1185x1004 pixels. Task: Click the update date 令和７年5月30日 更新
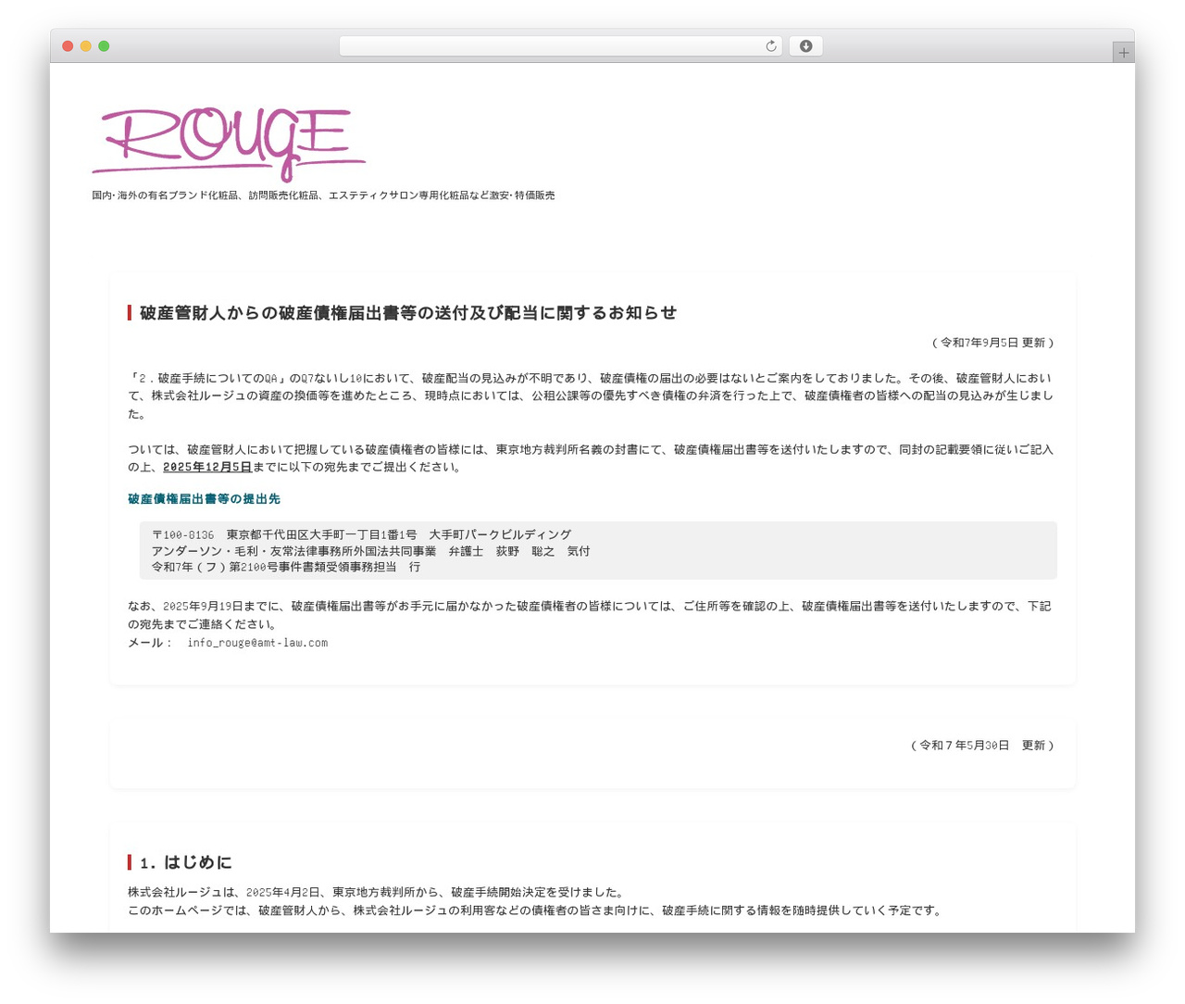click(x=982, y=746)
